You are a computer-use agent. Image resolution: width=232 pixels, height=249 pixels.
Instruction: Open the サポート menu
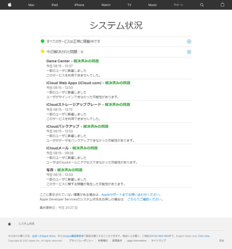178,5
